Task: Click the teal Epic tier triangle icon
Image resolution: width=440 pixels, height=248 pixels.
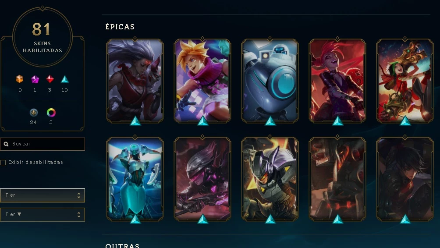Action: 65,79
